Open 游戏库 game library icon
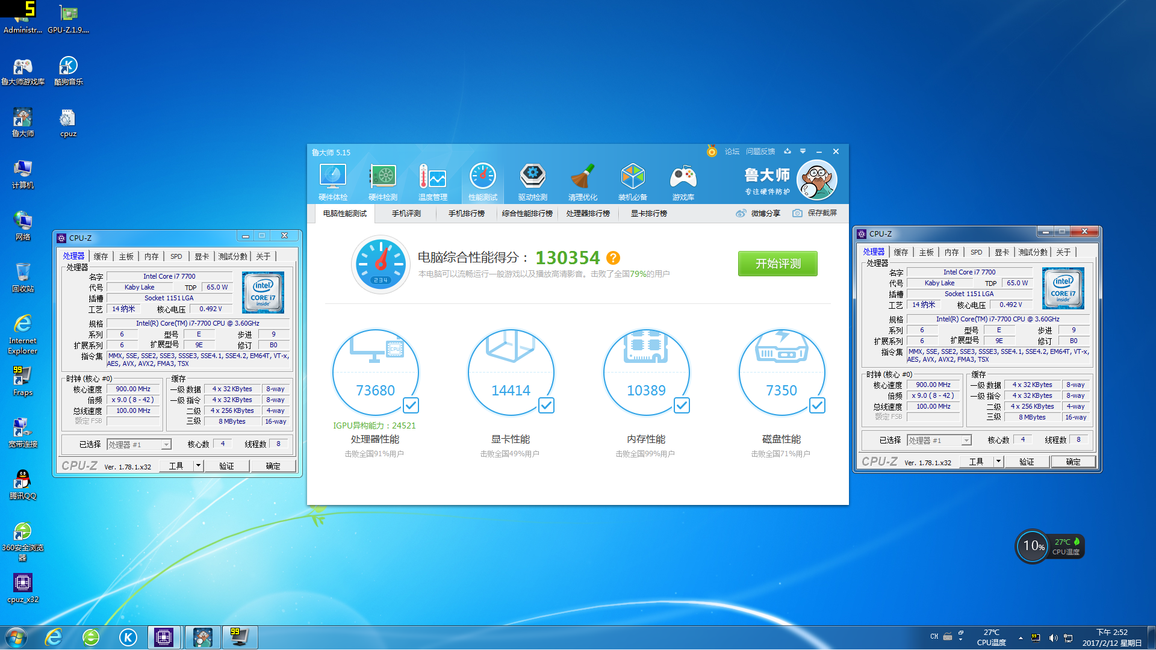The height and width of the screenshot is (650, 1156). [x=683, y=182]
